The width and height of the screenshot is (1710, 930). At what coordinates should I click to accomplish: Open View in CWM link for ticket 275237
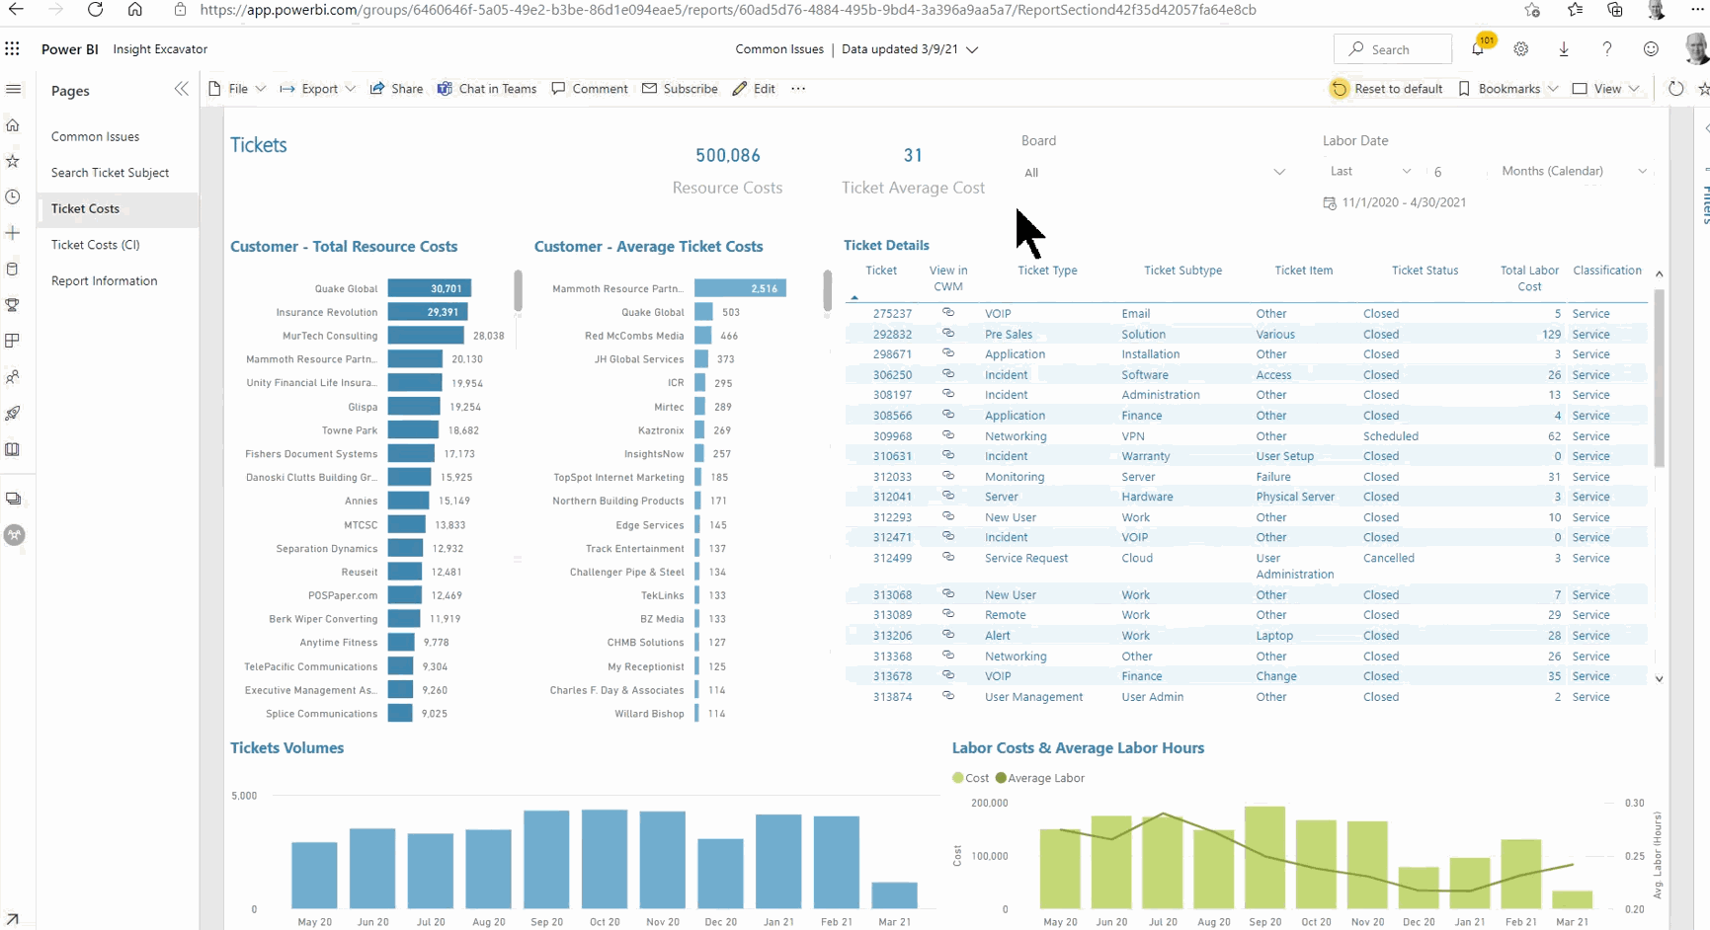point(947,313)
